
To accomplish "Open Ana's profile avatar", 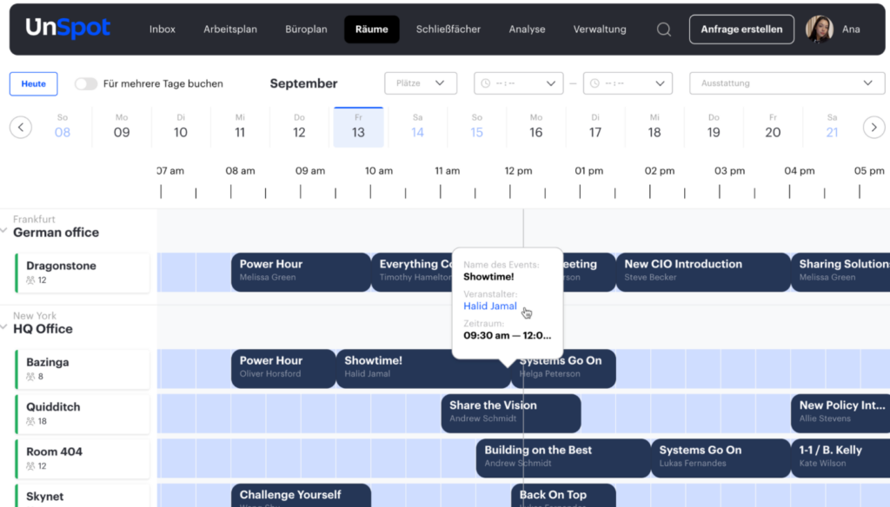I will click(x=819, y=30).
